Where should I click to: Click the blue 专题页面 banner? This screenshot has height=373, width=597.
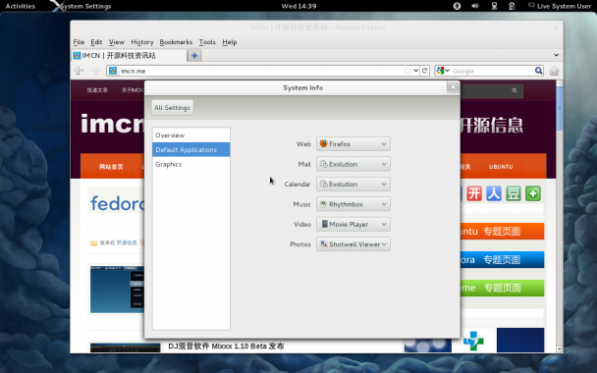click(502, 259)
